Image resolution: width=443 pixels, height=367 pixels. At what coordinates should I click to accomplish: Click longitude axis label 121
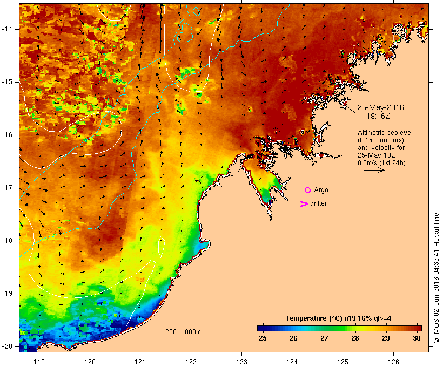click(140, 362)
